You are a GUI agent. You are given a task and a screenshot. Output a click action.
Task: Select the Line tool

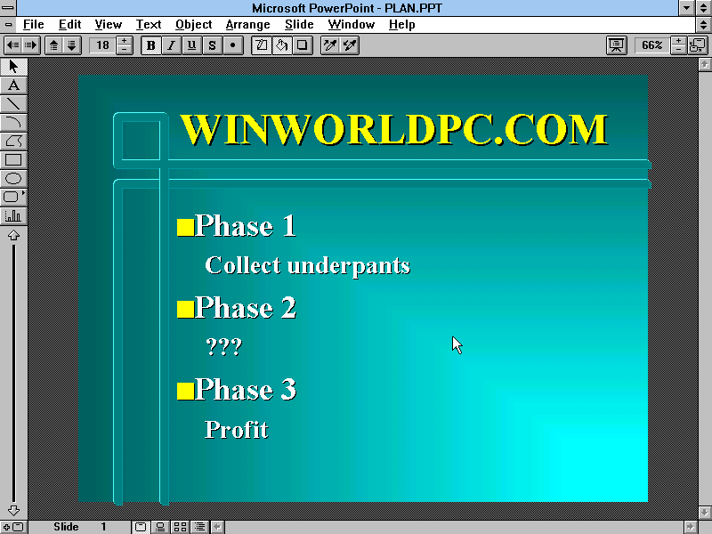(x=12, y=104)
